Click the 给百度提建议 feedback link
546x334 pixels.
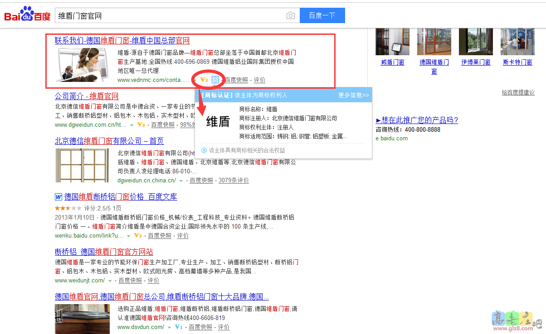click(x=518, y=92)
